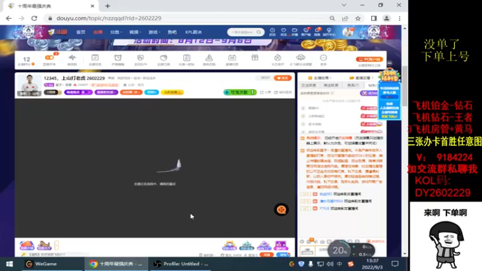The height and width of the screenshot is (271, 482).
Task: Open the 开播 icon in the header
Action: [x=295, y=32]
